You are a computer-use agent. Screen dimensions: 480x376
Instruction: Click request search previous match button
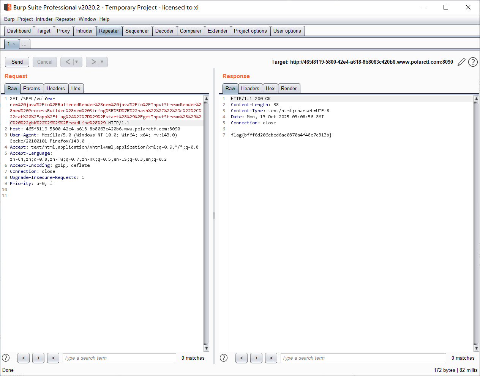(24, 358)
